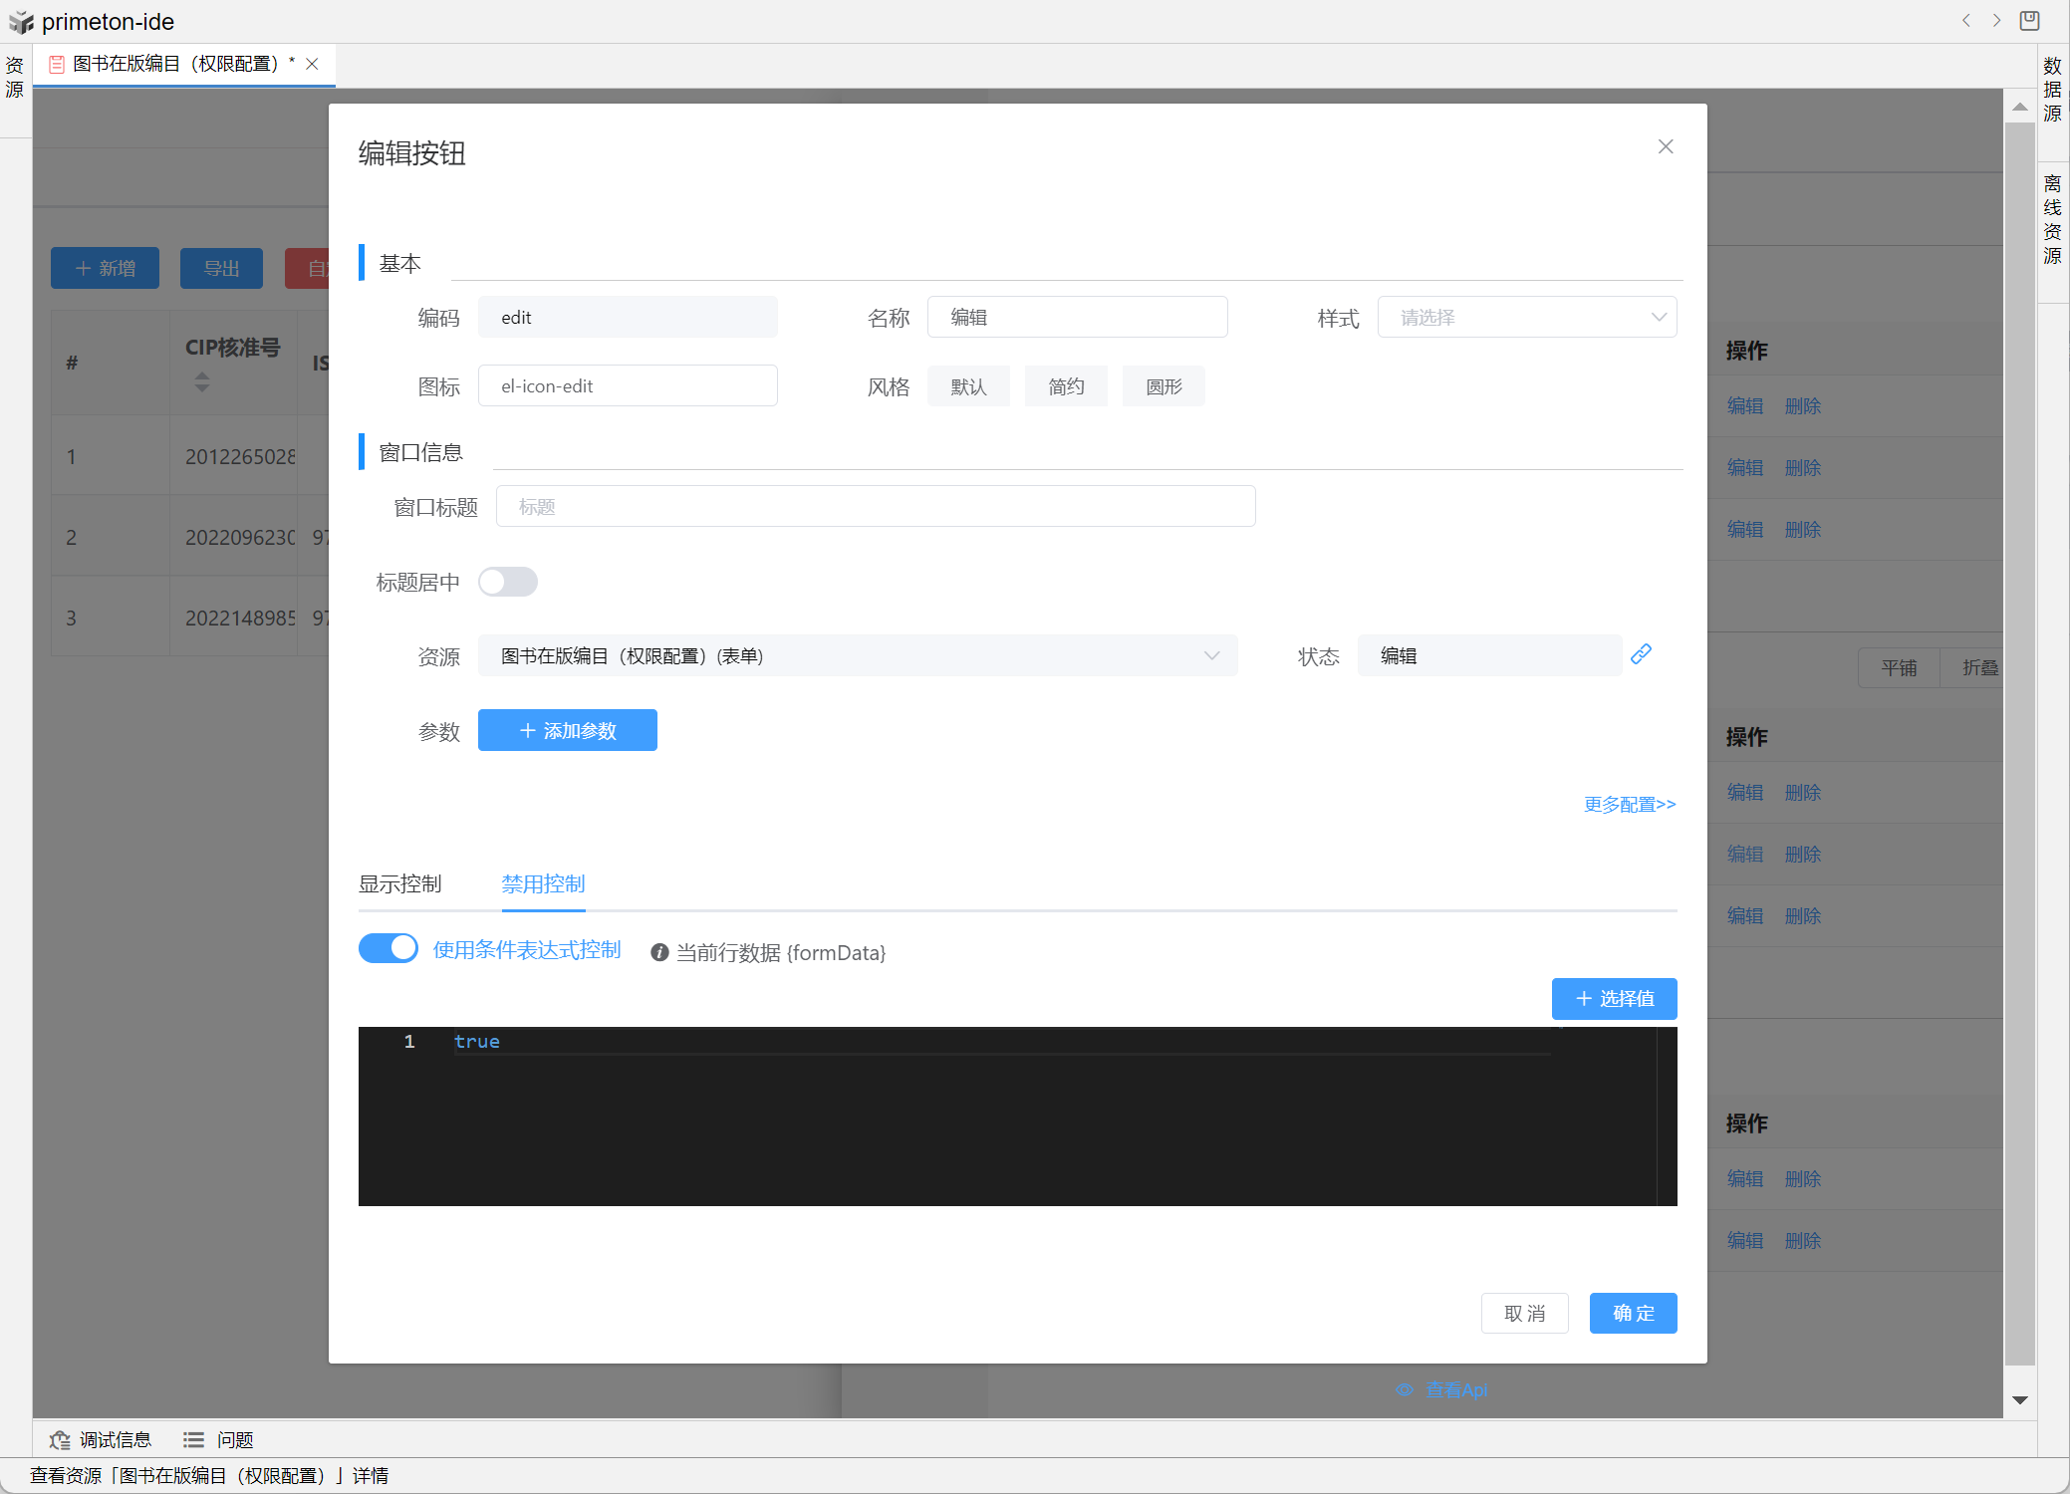2070x1494 pixels.
Task: Click the forward navigation arrow icon
Action: 1996,21
